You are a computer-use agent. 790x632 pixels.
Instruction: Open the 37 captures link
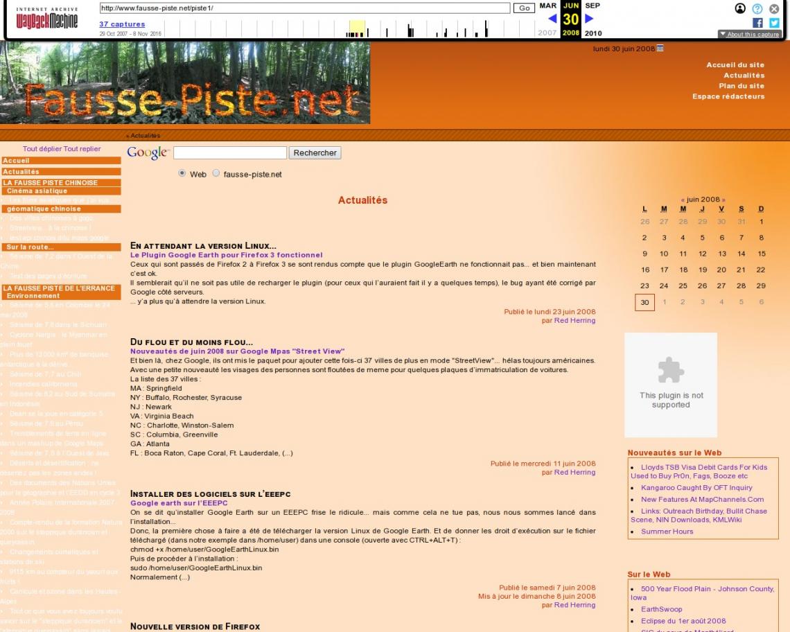(x=122, y=24)
